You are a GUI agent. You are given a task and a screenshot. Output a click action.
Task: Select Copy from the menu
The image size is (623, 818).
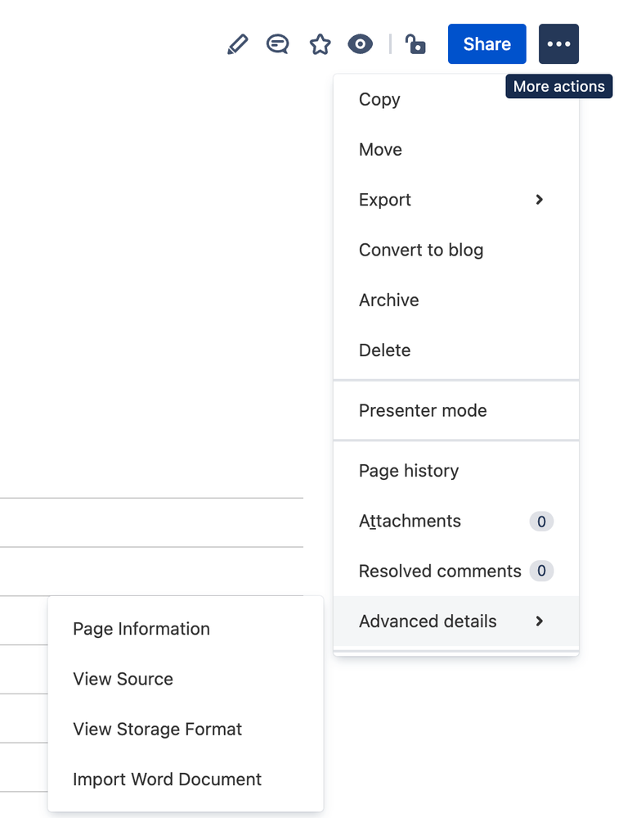click(455, 99)
